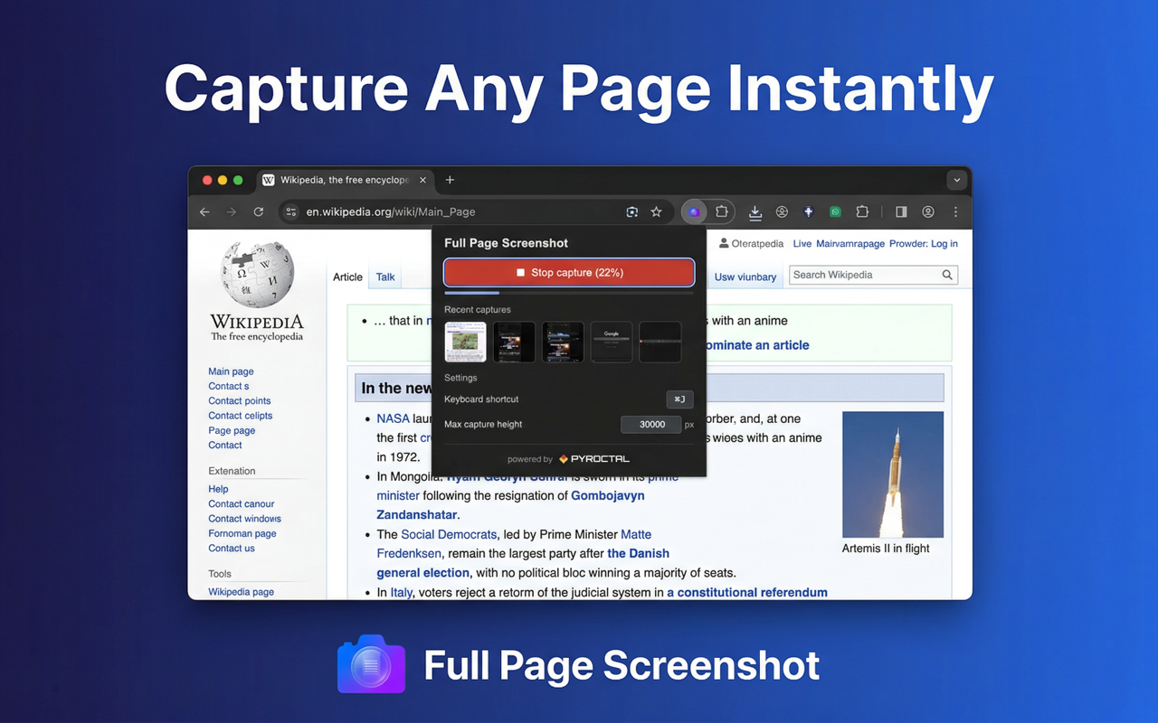Click the Mairvamrapage link
The width and height of the screenshot is (1158, 723).
(x=850, y=243)
